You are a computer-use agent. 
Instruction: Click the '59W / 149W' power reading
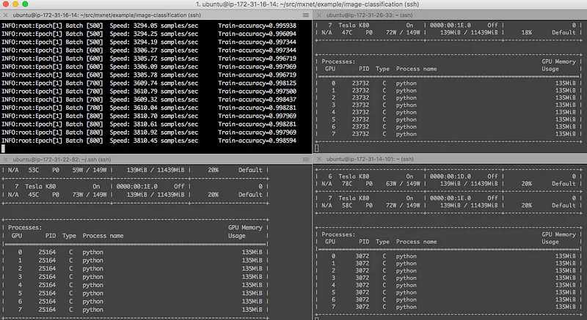90,170
